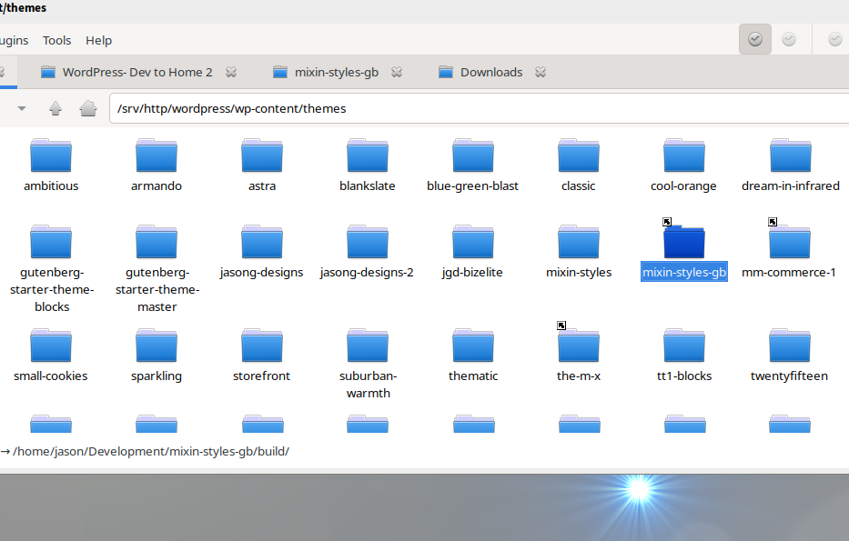
Task: Click the third checkmark toolbar button at edge
Action: [x=835, y=39]
